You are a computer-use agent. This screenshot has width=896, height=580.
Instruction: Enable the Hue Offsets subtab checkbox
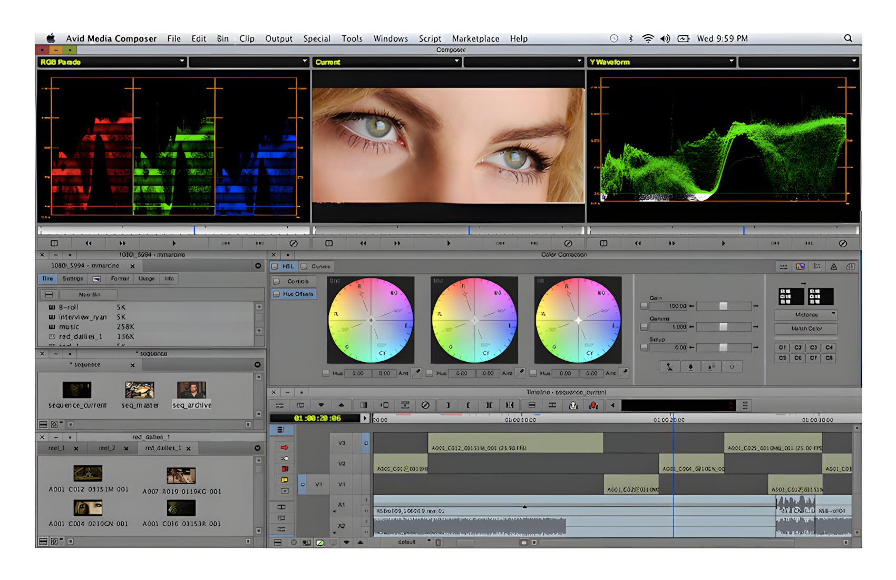tap(276, 294)
